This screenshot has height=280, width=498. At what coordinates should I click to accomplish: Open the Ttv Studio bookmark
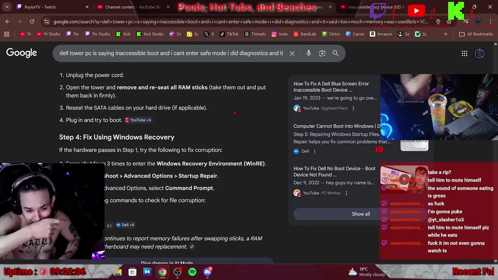[97, 34]
